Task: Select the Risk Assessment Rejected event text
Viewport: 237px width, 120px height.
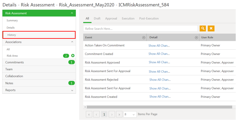Action: pyautogui.click(x=102, y=80)
